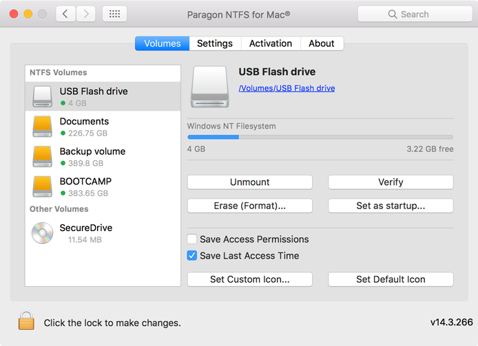
Task: Show the About tab
Action: (x=322, y=43)
